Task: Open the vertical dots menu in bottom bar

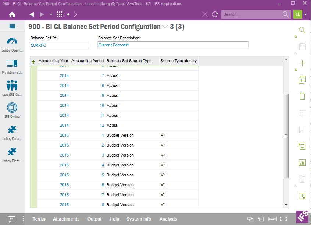Action: tap(23, 219)
